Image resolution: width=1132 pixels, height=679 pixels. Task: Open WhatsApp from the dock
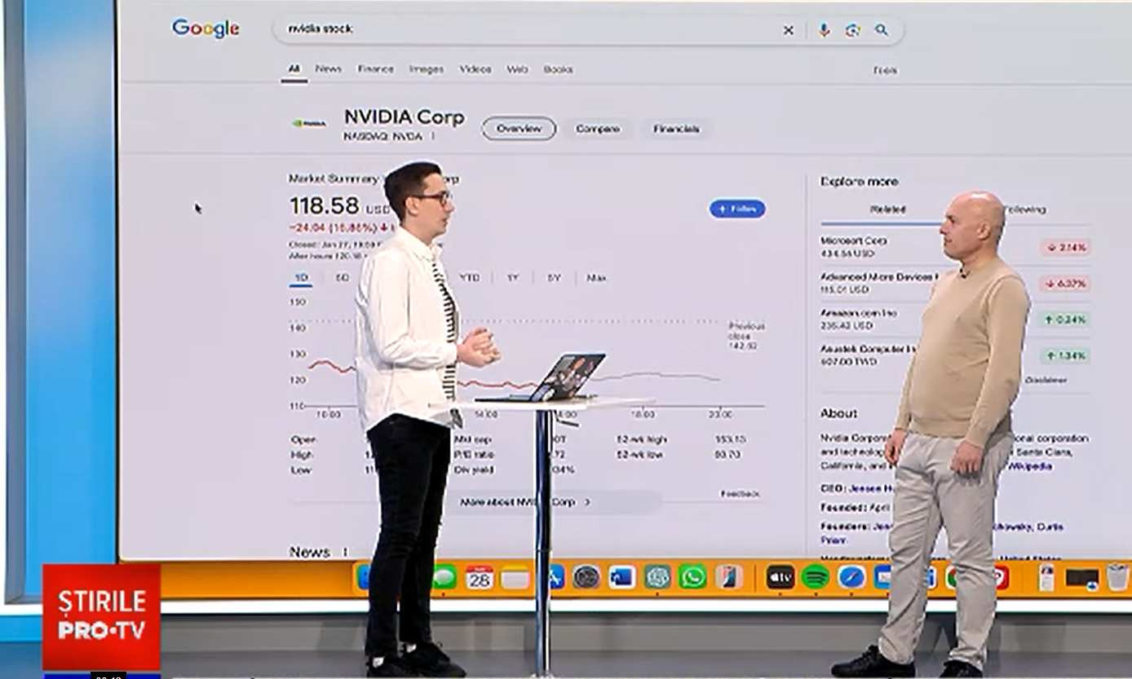tap(692, 577)
